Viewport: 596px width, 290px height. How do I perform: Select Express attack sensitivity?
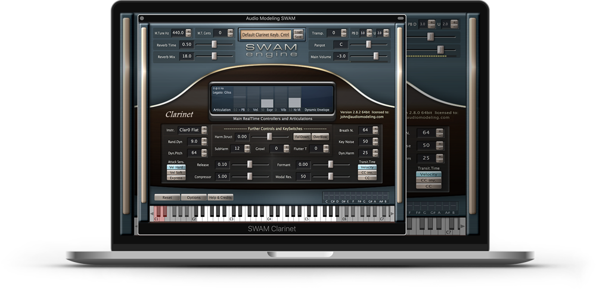tap(176, 178)
